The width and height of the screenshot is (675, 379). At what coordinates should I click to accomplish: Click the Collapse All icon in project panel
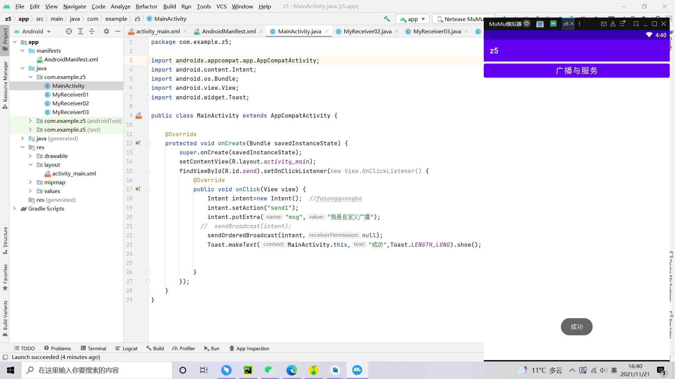[92, 31]
